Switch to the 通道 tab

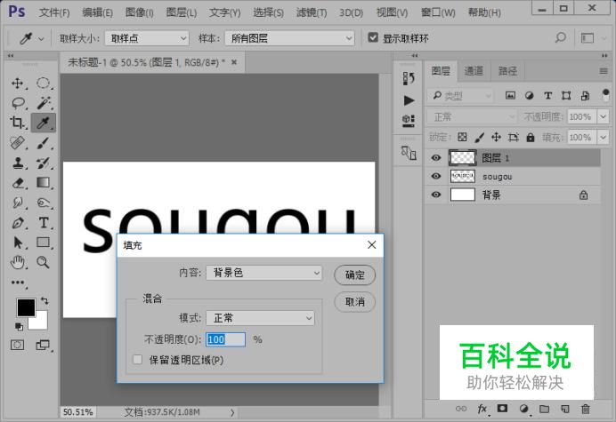pyautogui.click(x=474, y=71)
